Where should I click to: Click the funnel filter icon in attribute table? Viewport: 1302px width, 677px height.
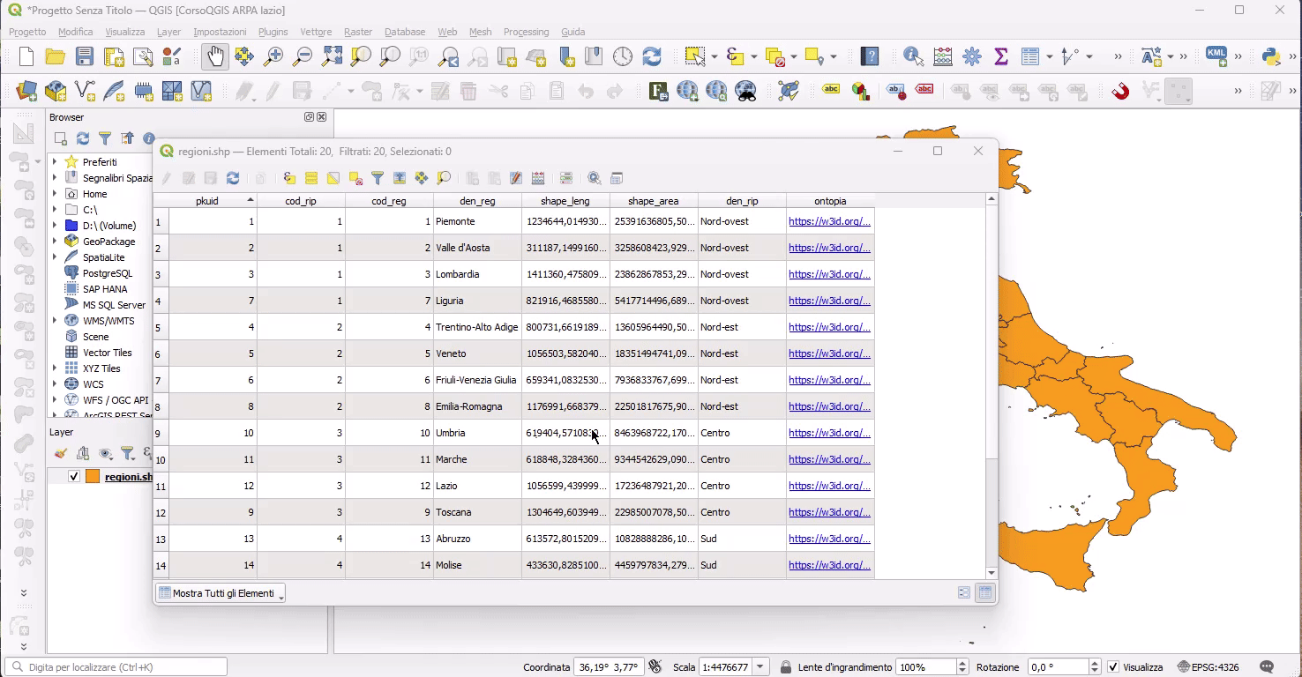pos(378,178)
